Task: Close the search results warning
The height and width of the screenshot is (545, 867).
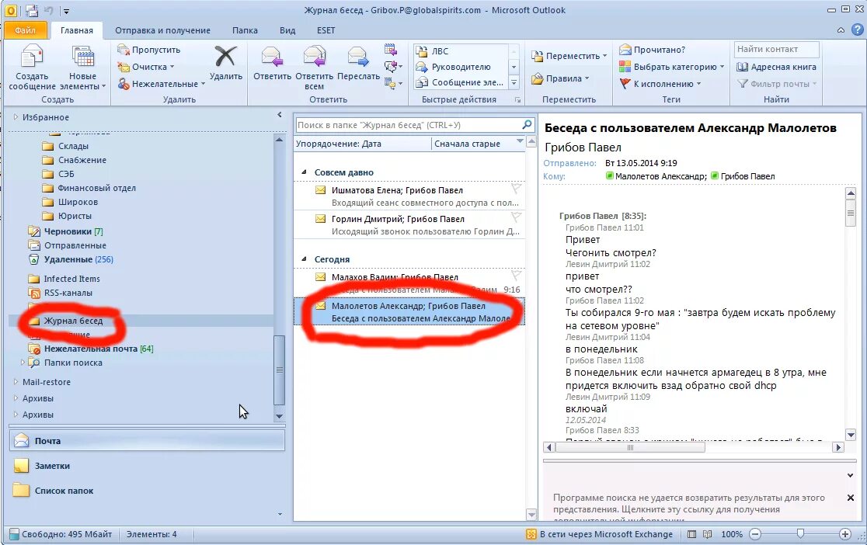Action: coord(851,498)
